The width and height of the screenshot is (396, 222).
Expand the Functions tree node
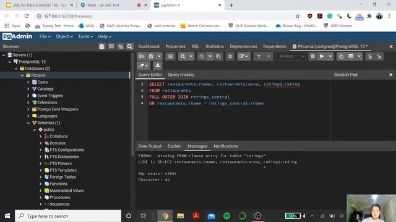[41, 184]
